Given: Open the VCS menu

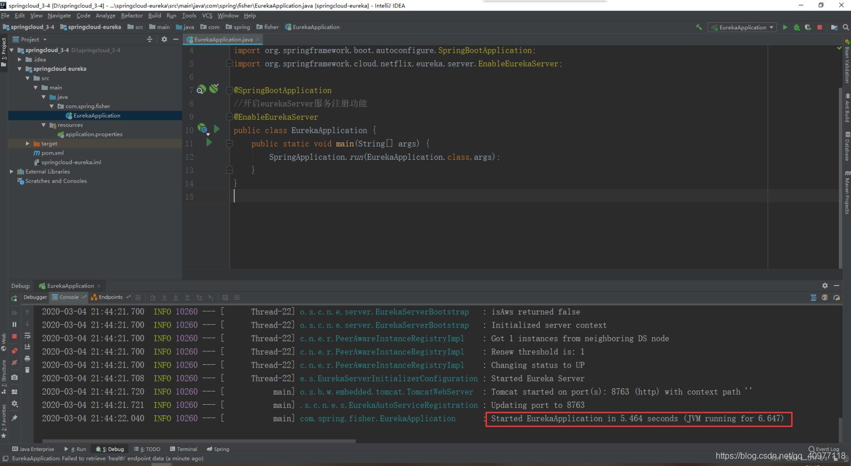Looking at the screenshot, I should [x=207, y=15].
